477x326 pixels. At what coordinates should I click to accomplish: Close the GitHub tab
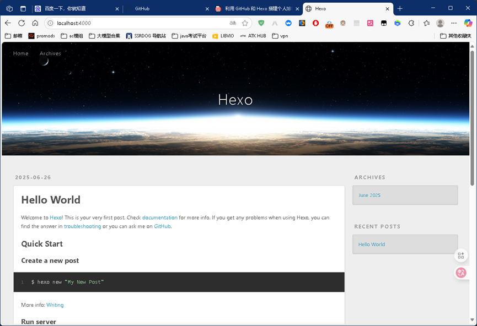click(x=207, y=9)
